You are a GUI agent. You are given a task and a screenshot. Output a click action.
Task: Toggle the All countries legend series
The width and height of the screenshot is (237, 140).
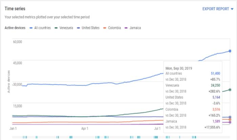click(x=42, y=28)
